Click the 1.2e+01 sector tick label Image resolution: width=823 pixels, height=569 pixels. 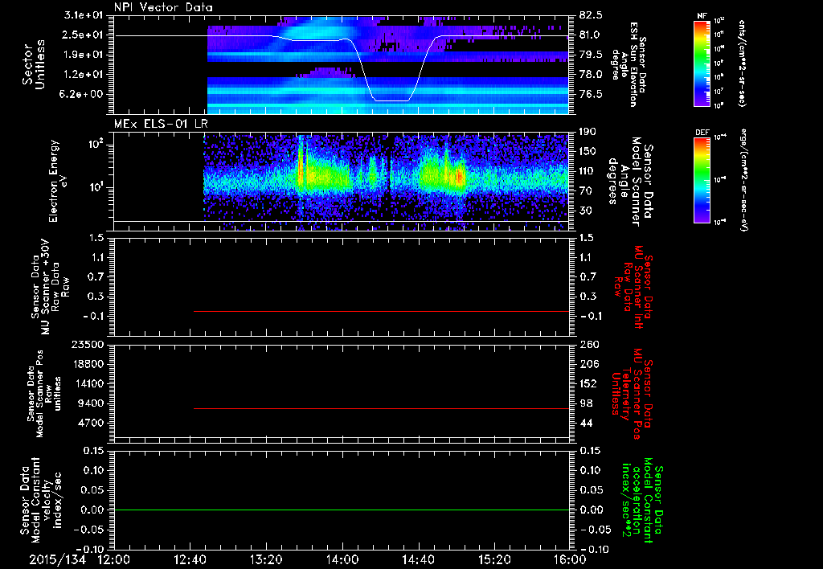coord(84,75)
